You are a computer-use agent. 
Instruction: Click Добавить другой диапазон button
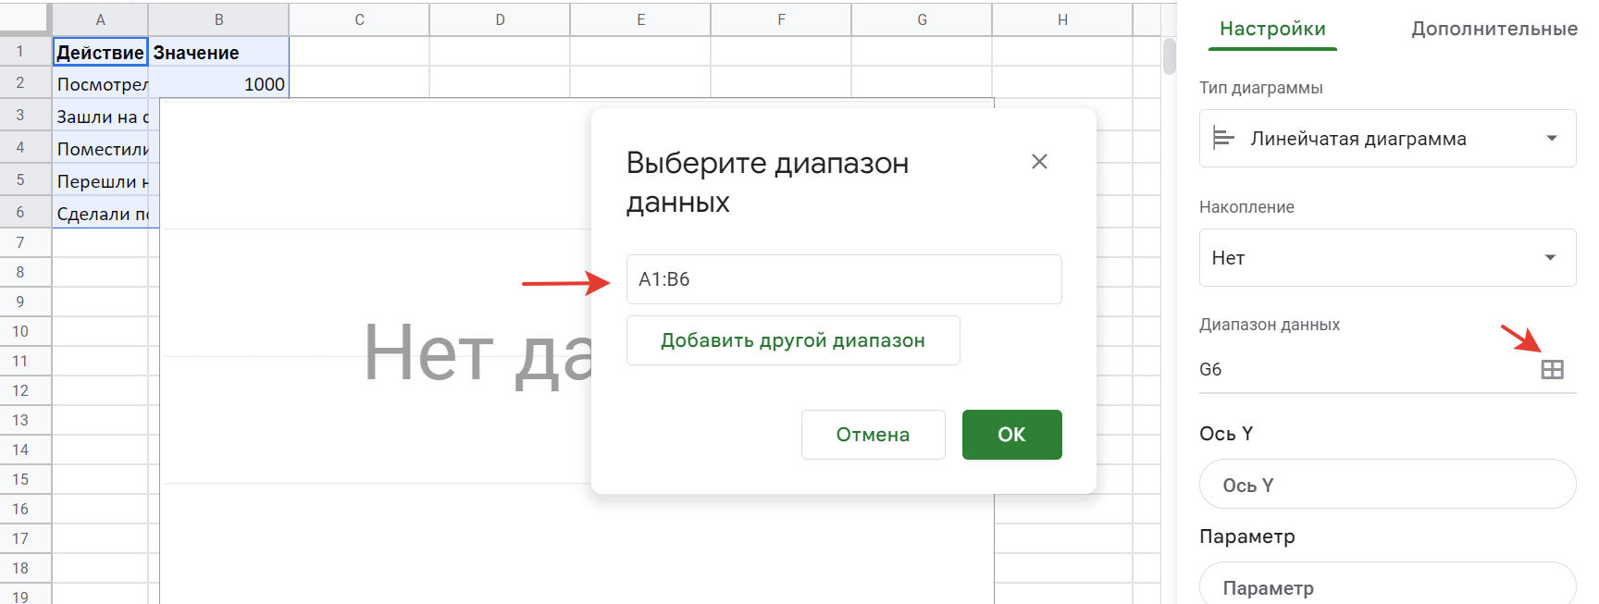(x=793, y=340)
